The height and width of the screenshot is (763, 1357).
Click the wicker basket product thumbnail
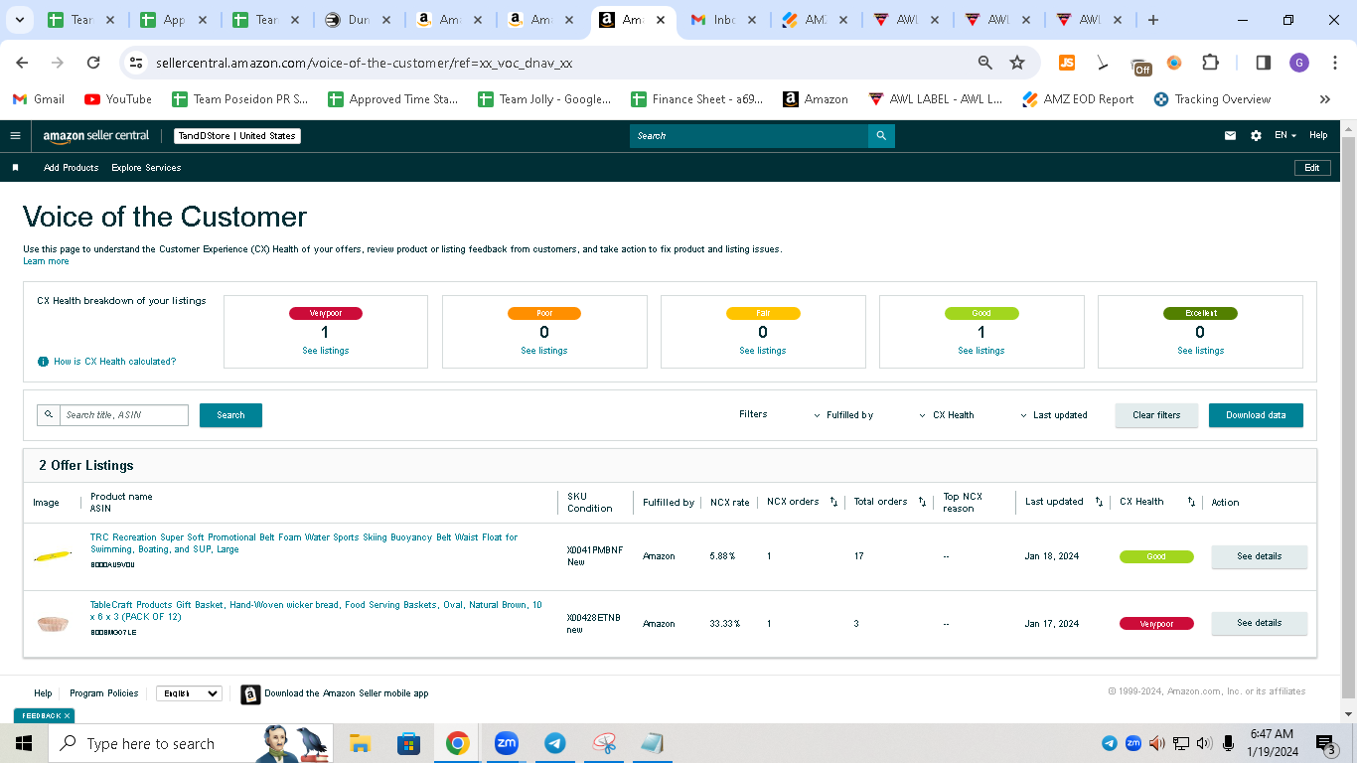(53, 624)
